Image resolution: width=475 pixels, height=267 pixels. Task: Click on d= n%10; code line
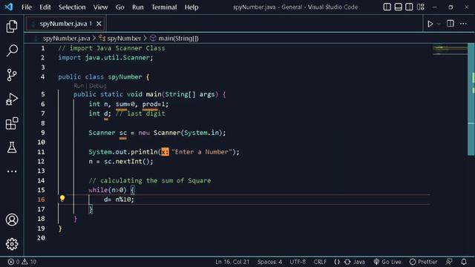coord(119,200)
